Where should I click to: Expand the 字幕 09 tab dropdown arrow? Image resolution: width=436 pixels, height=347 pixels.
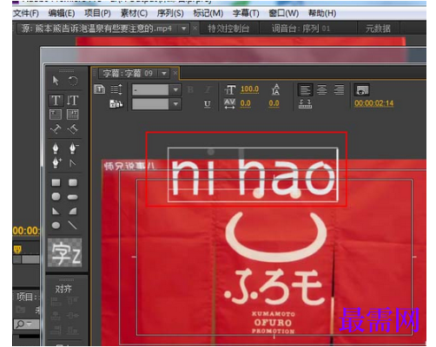tap(164, 74)
